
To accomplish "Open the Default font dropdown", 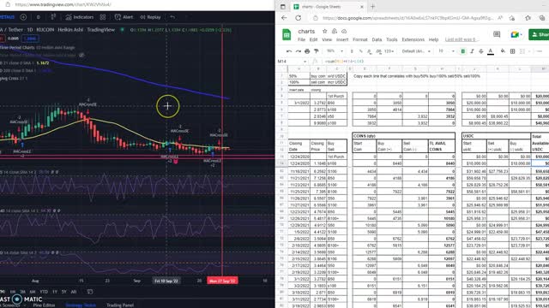I will click(416, 51).
